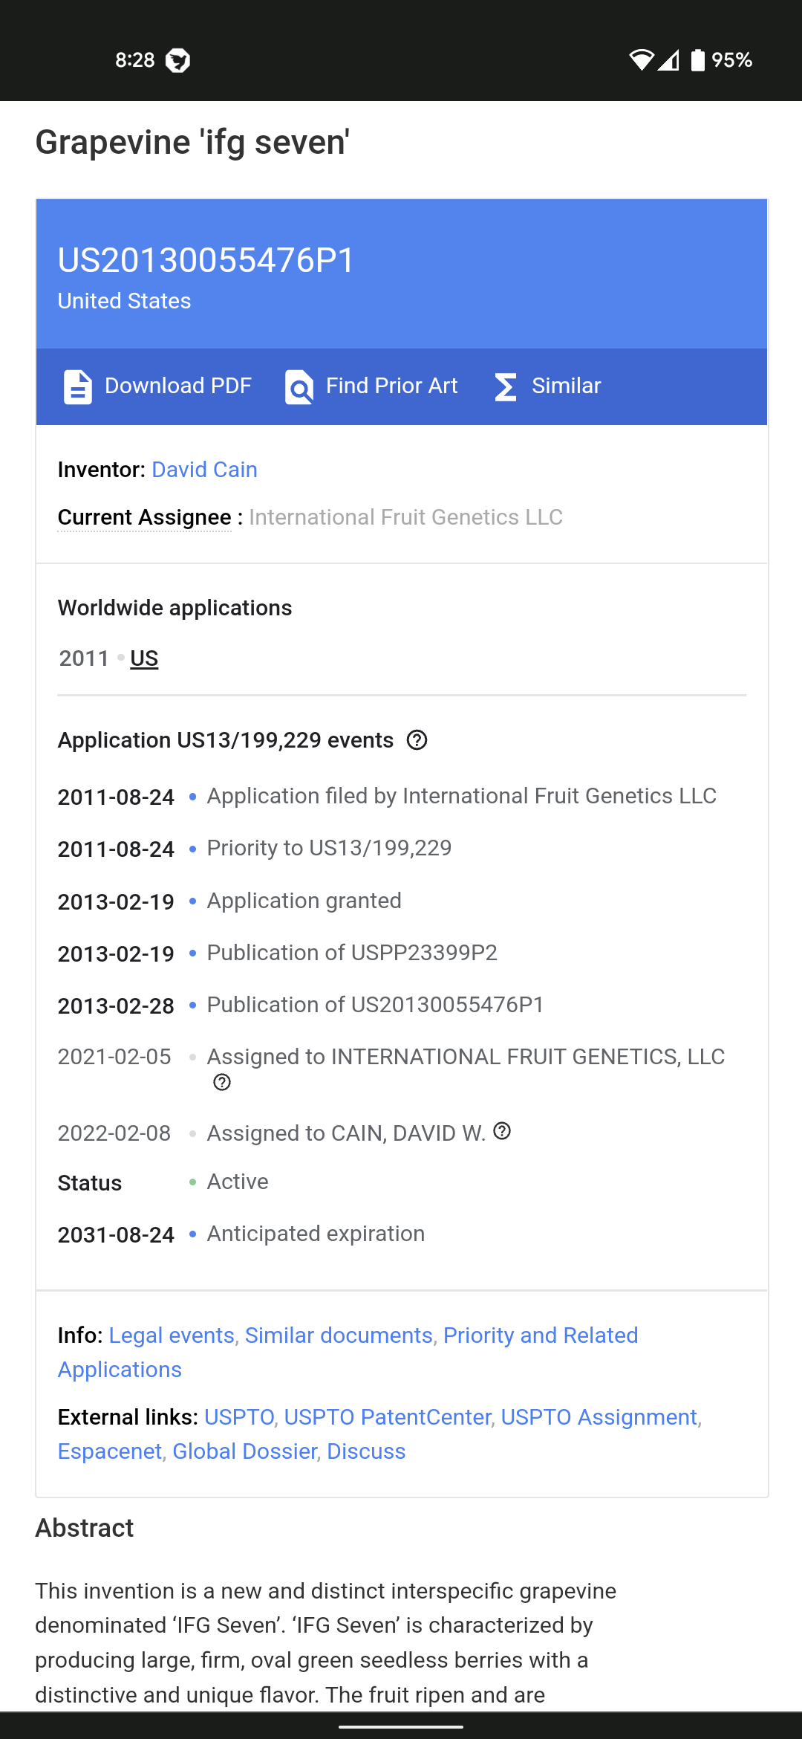
Task: Click the Download PDF document icon
Action: pyautogui.click(x=77, y=386)
